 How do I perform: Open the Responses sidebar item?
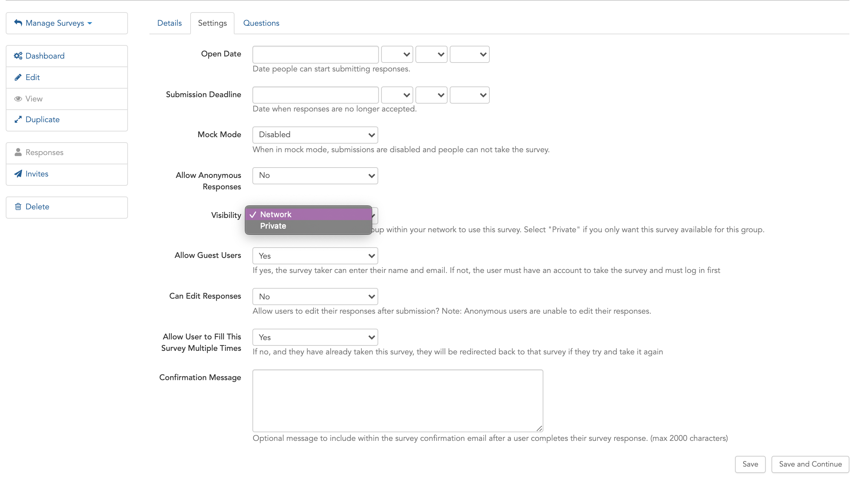[x=67, y=153]
